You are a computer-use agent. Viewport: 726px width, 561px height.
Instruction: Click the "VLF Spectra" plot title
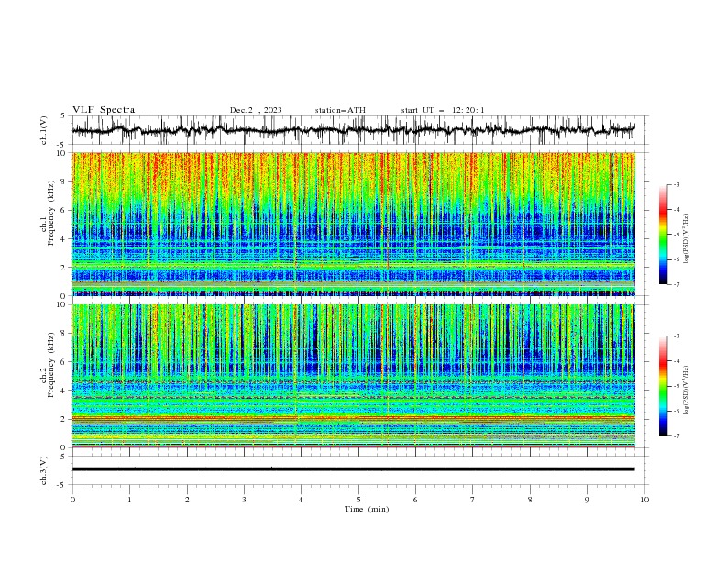click(104, 110)
